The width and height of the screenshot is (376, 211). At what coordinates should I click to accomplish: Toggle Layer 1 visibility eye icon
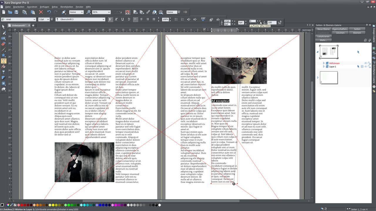click(x=366, y=67)
